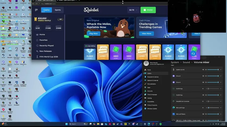Open Home in Settings sidebar

149,70
